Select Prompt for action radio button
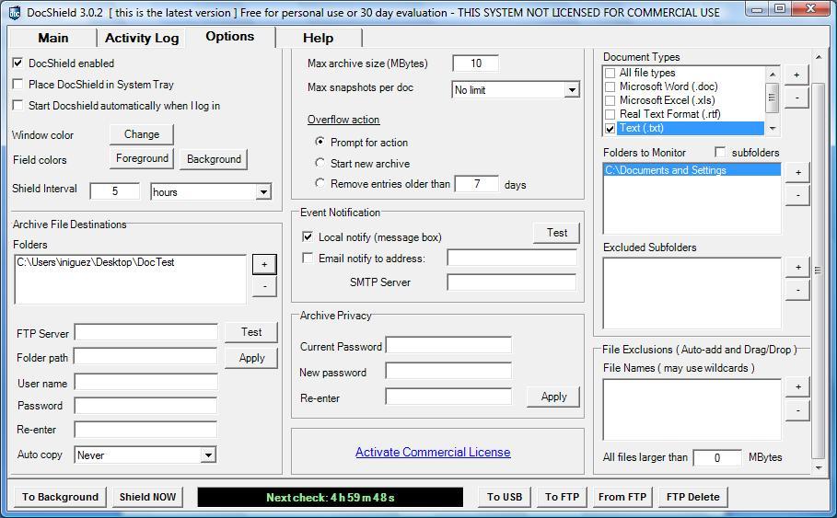The image size is (837, 518). 320,142
